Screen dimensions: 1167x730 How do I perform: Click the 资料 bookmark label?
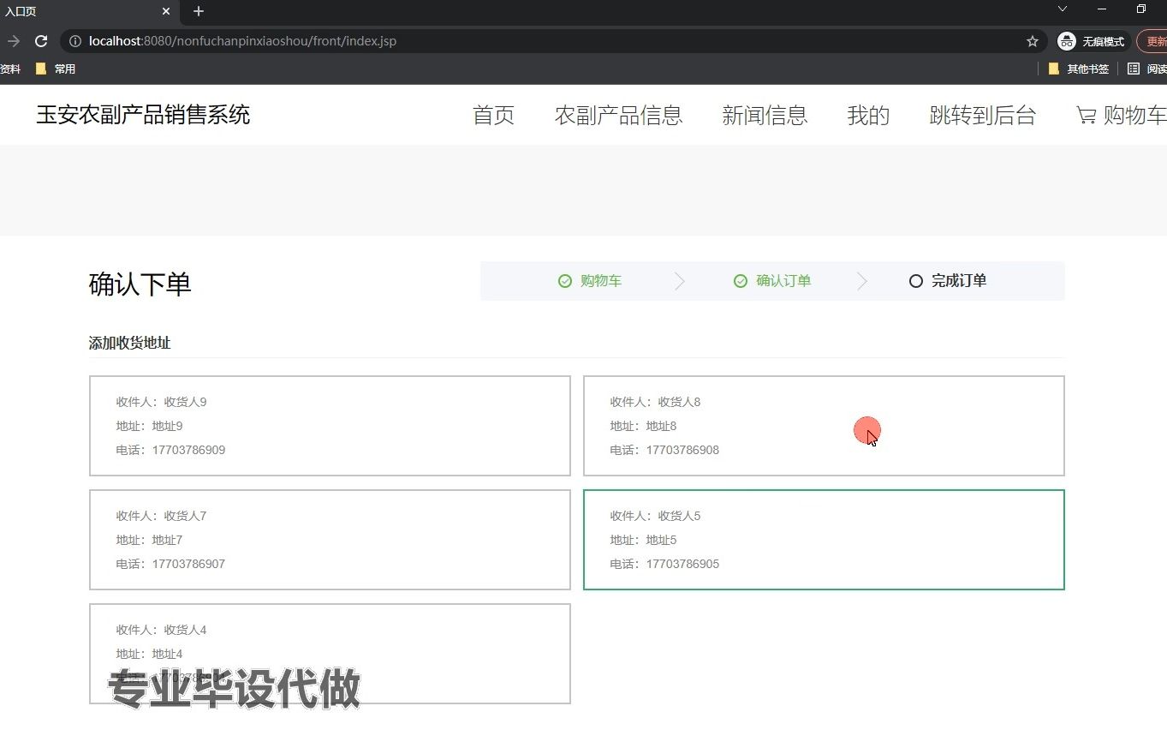pos(10,69)
